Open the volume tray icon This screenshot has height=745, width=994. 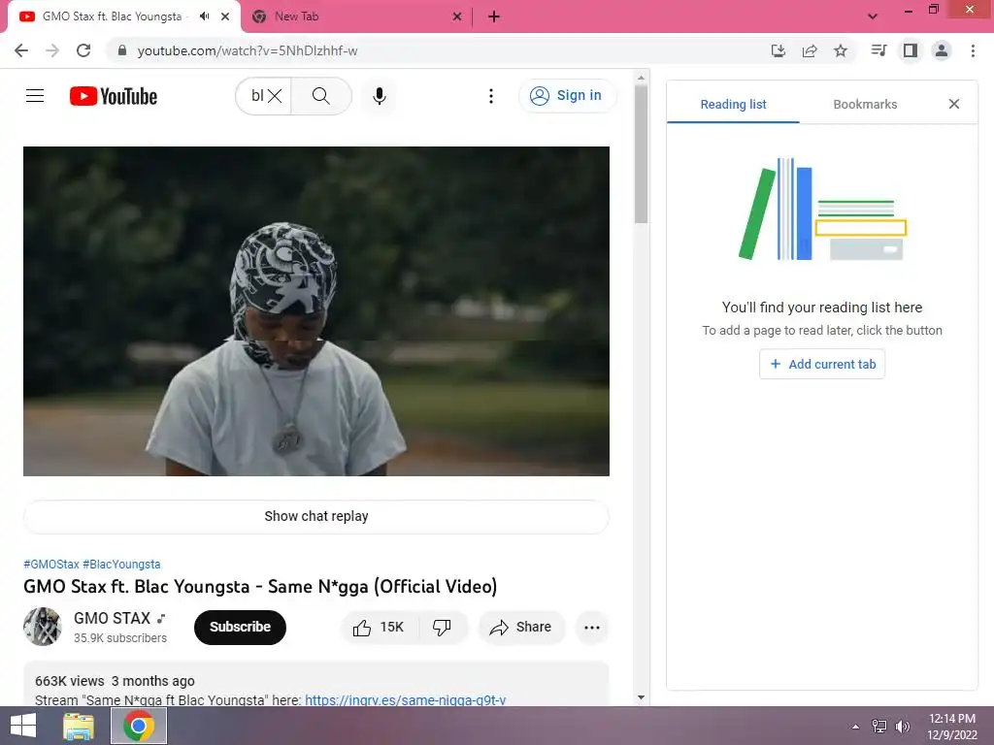902,727
